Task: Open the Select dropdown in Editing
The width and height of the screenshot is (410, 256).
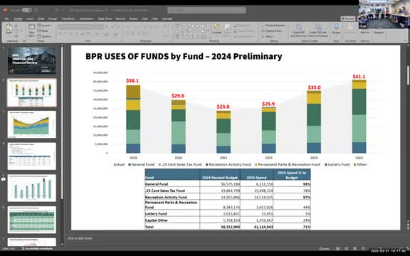Action: point(268,36)
